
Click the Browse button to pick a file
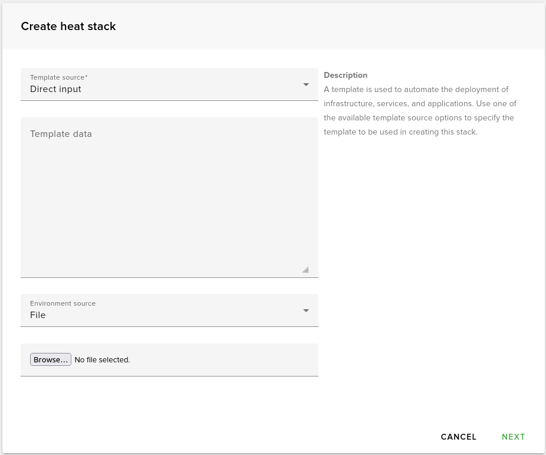coord(50,359)
